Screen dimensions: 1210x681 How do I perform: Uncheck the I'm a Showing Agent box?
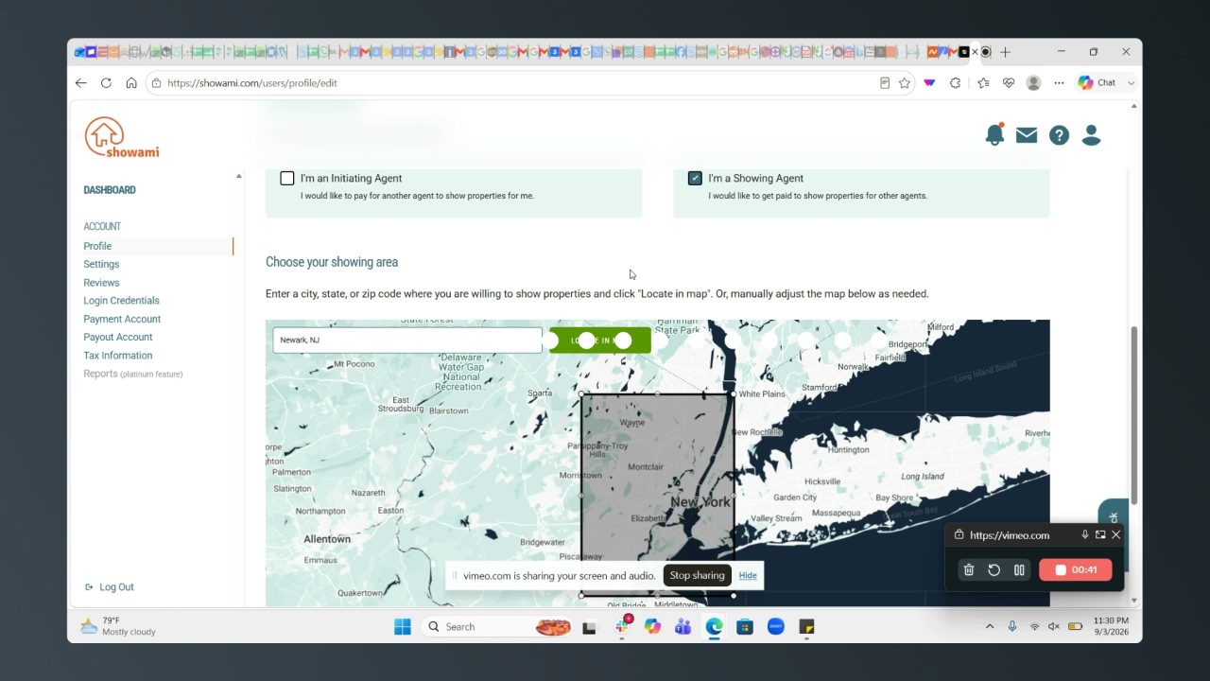[x=695, y=178]
